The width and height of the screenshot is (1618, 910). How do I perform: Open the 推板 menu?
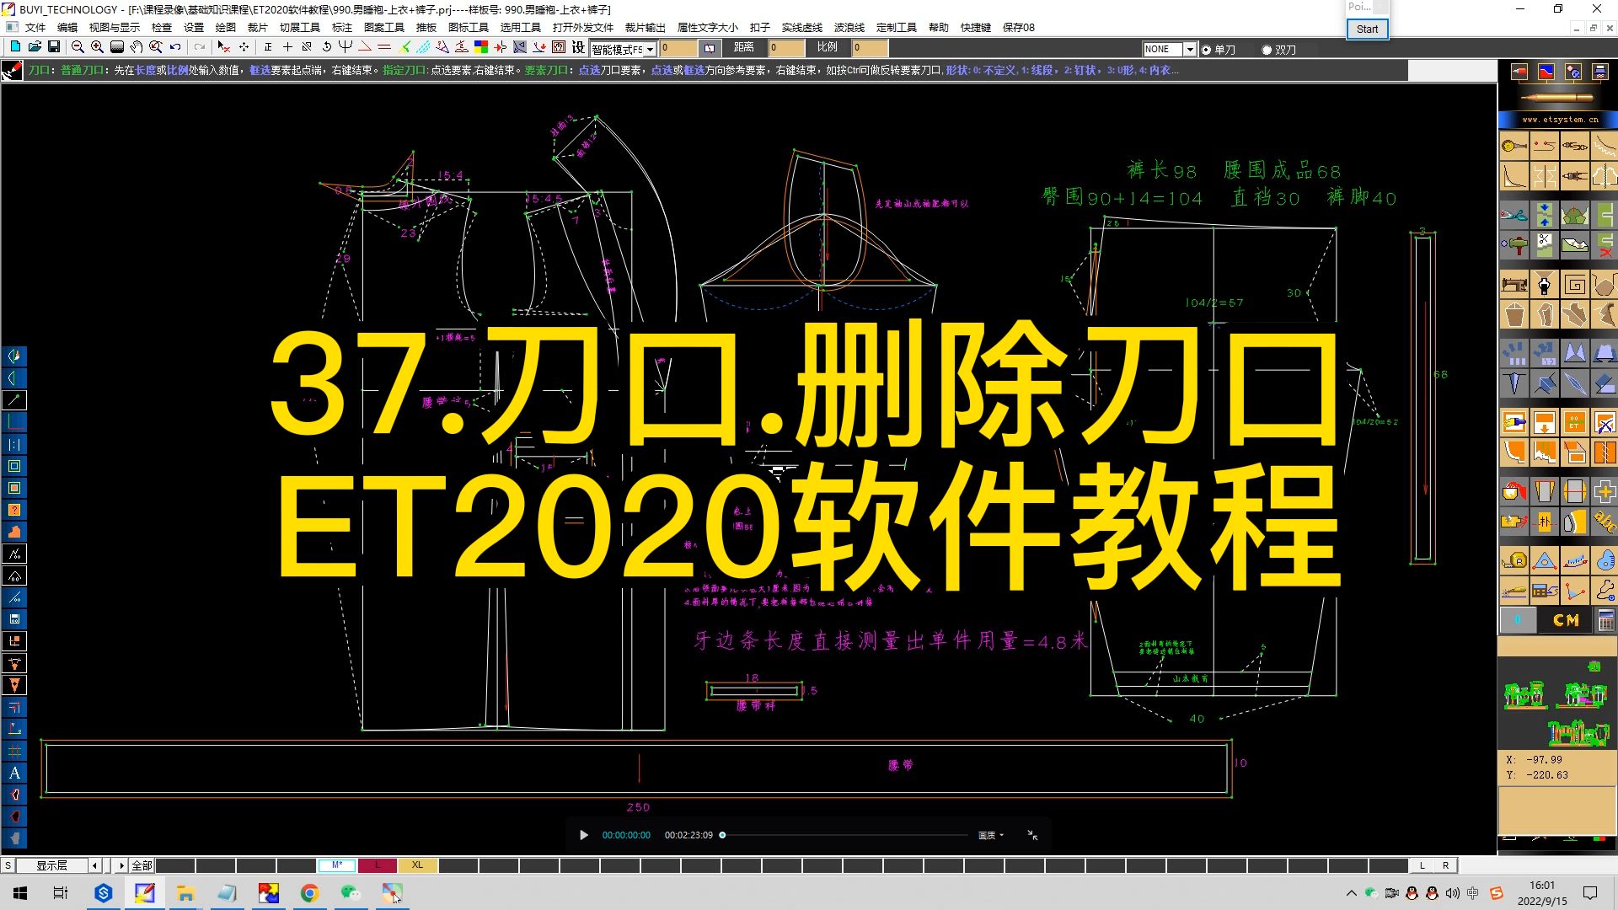pyautogui.click(x=426, y=28)
